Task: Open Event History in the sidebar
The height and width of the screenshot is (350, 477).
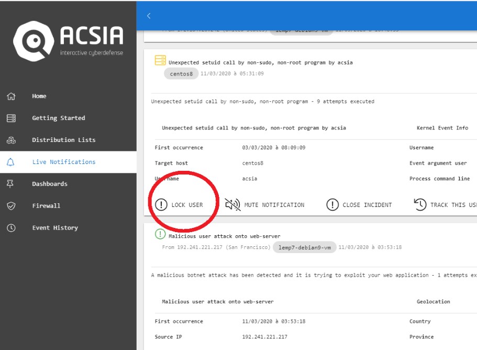Action: (68, 227)
